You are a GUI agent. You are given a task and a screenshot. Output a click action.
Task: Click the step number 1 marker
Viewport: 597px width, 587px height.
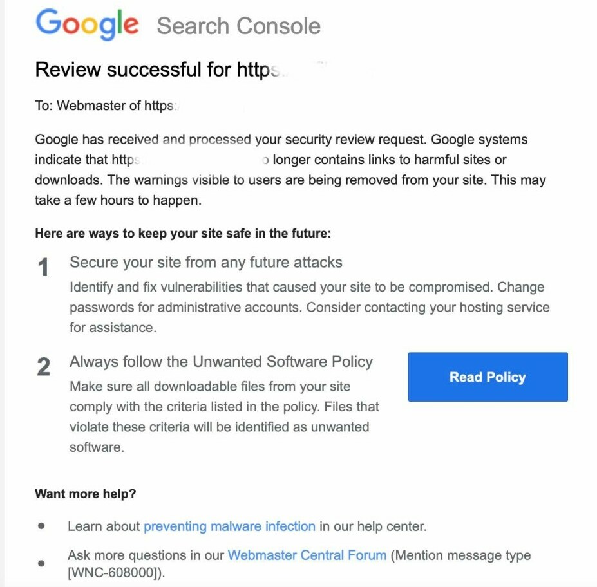pyautogui.click(x=43, y=268)
